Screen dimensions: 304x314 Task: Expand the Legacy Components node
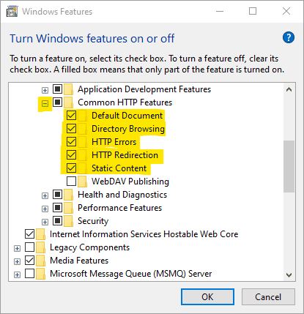[17, 249]
